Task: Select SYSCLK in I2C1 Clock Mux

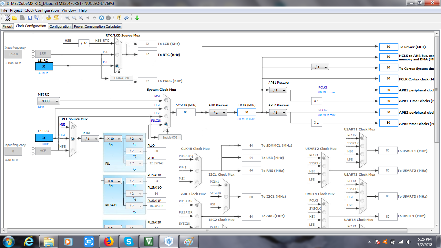Action: point(226,196)
